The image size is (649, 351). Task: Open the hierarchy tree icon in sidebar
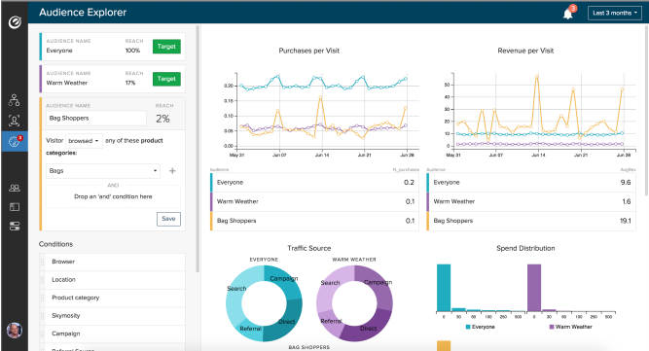pyautogui.click(x=14, y=100)
